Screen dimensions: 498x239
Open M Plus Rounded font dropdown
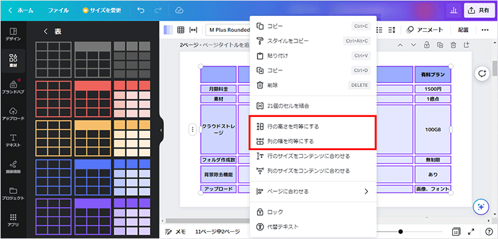point(228,30)
